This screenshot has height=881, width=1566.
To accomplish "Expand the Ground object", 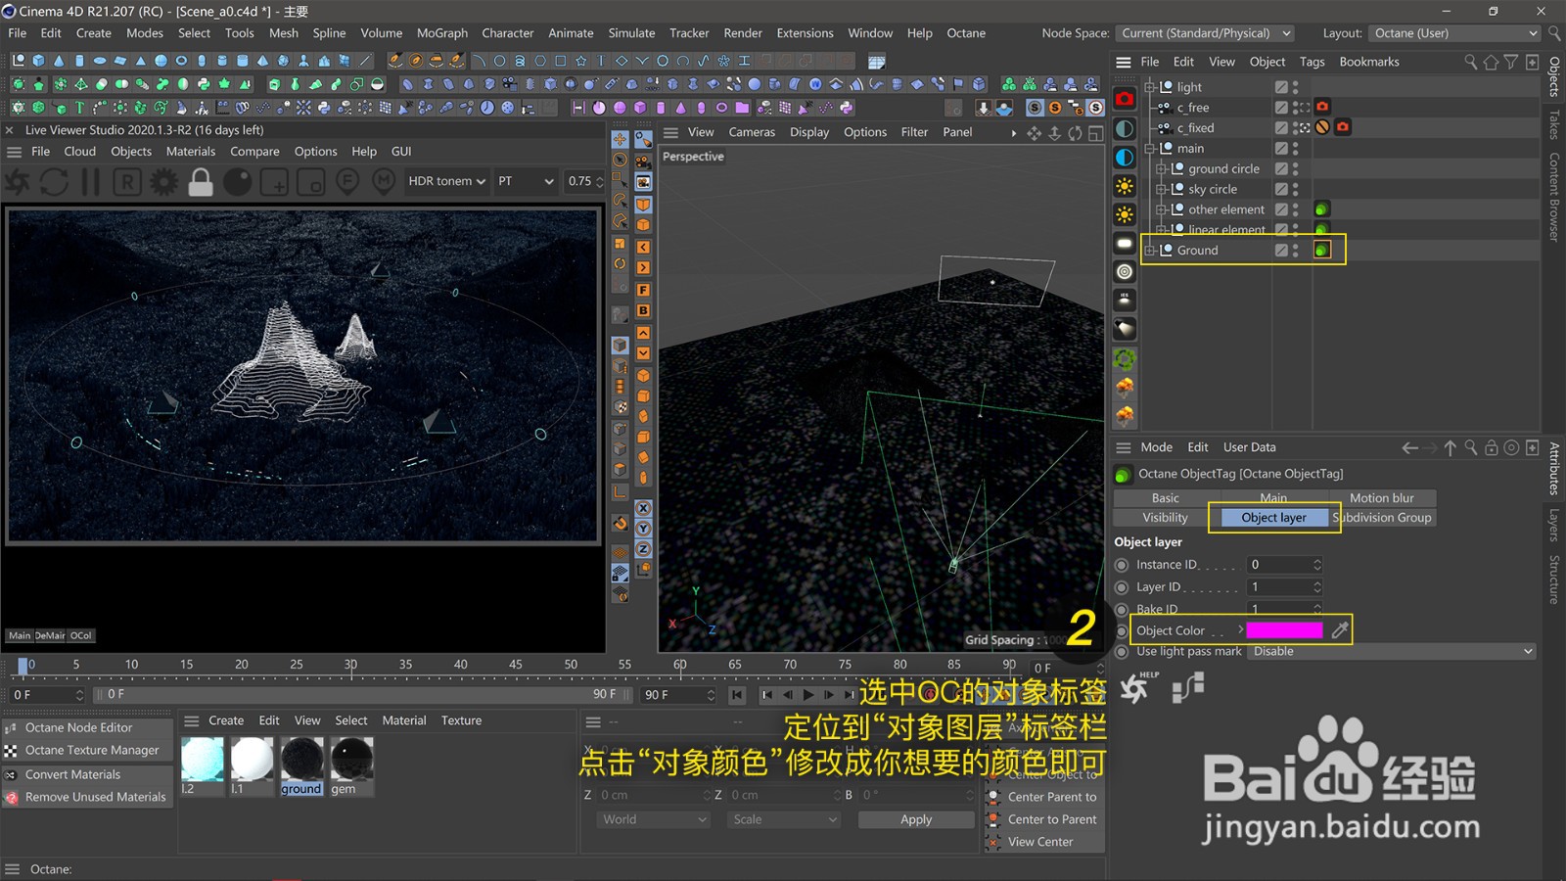I will click(1150, 251).
